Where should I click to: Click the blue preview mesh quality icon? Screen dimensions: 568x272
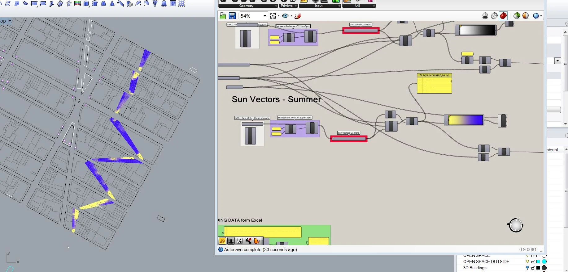(x=536, y=16)
